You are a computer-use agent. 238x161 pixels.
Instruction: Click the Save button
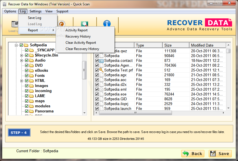tap(220, 154)
